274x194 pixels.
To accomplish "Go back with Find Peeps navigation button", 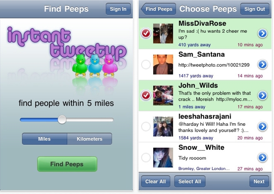I will tap(158, 9).
